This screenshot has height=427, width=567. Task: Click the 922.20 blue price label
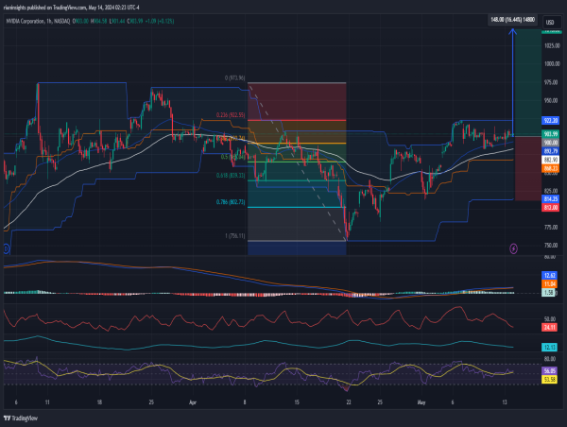click(x=550, y=120)
